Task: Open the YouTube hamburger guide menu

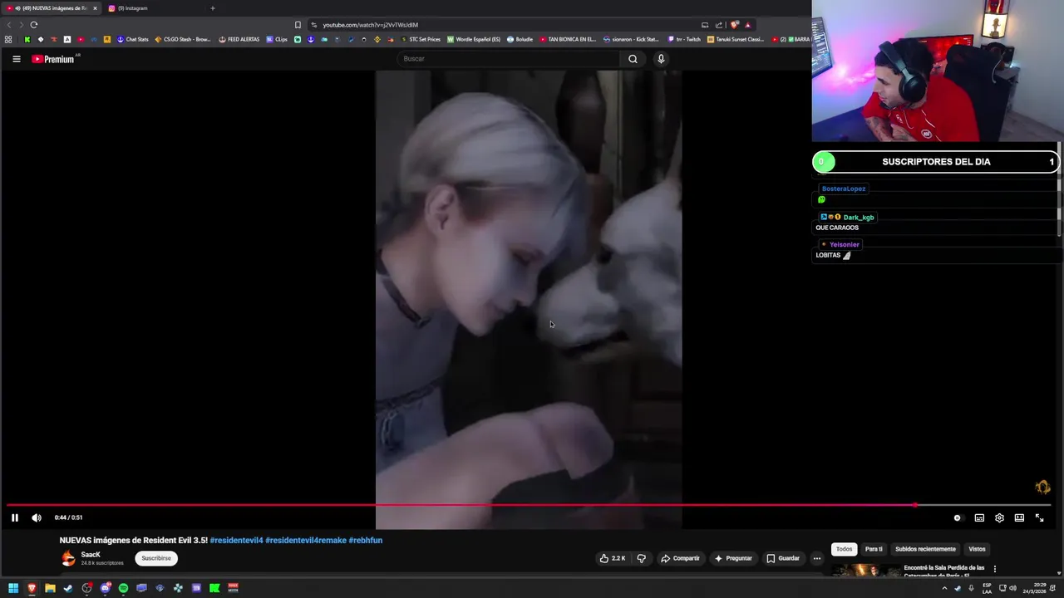Action: 16,59
